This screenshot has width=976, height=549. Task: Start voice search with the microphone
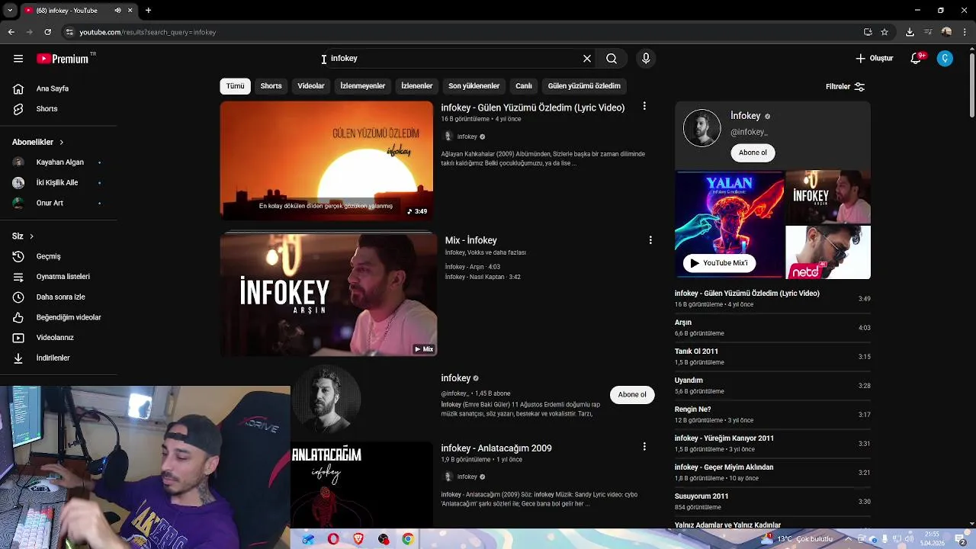pos(646,59)
